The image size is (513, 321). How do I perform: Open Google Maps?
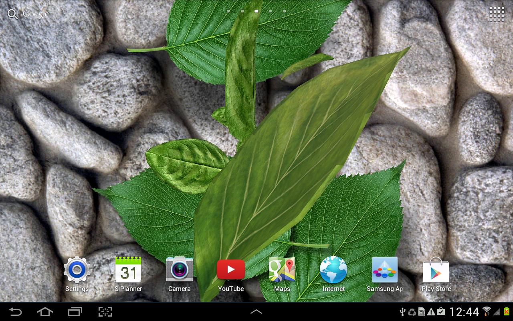(x=282, y=274)
